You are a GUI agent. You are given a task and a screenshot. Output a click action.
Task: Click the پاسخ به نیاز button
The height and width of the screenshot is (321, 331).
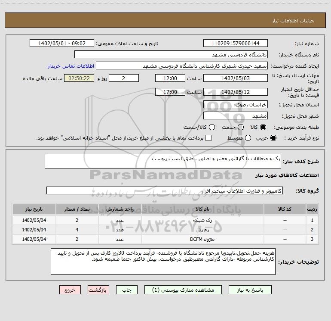click(x=250, y=290)
